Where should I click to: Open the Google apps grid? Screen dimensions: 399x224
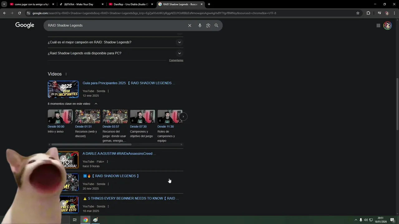pos(378,26)
